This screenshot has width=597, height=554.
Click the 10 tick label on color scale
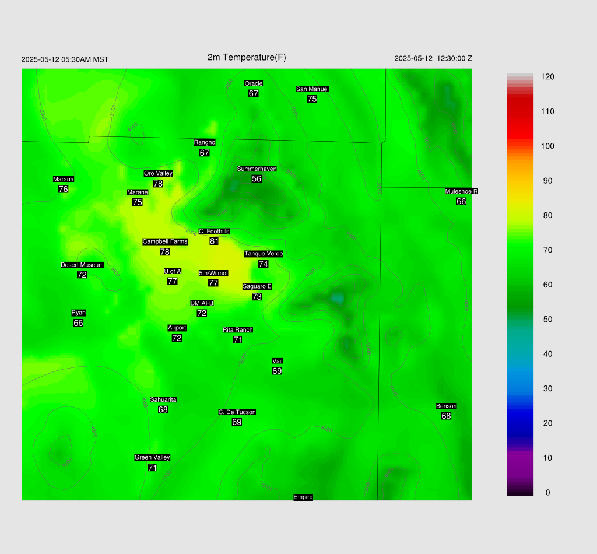click(547, 458)
